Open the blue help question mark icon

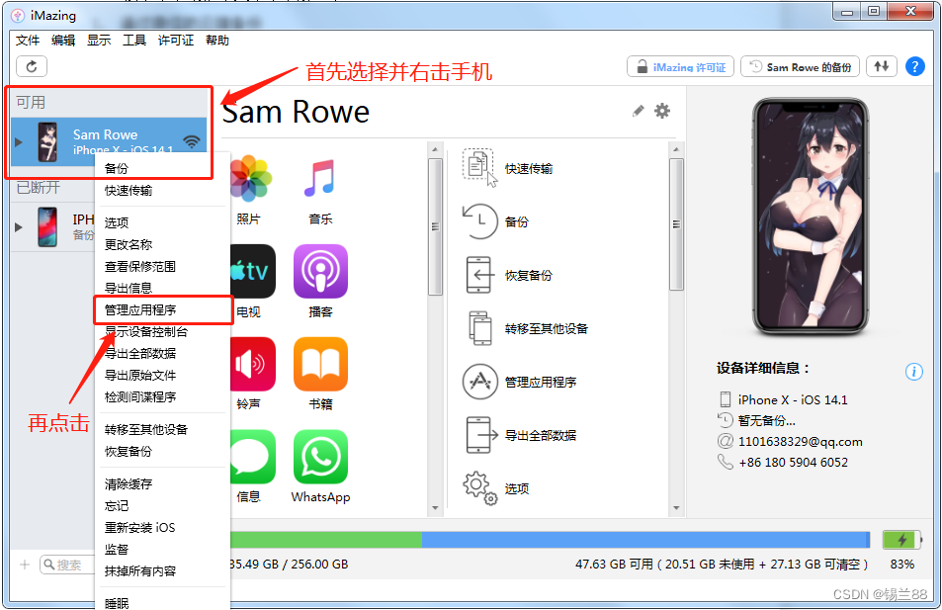tap(914, 66)
